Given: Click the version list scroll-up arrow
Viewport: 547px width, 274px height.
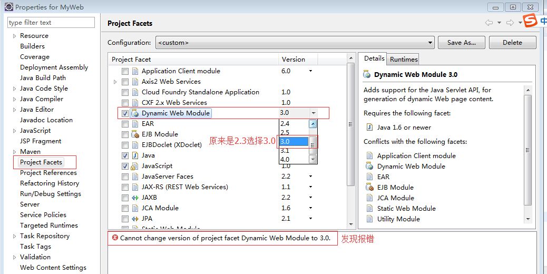Looking at the screenshot, I should tap(313, 124).
